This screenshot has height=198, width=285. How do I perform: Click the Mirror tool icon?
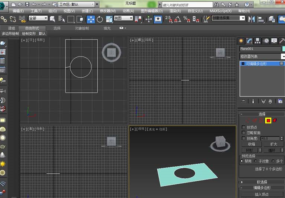pos(252,19)
